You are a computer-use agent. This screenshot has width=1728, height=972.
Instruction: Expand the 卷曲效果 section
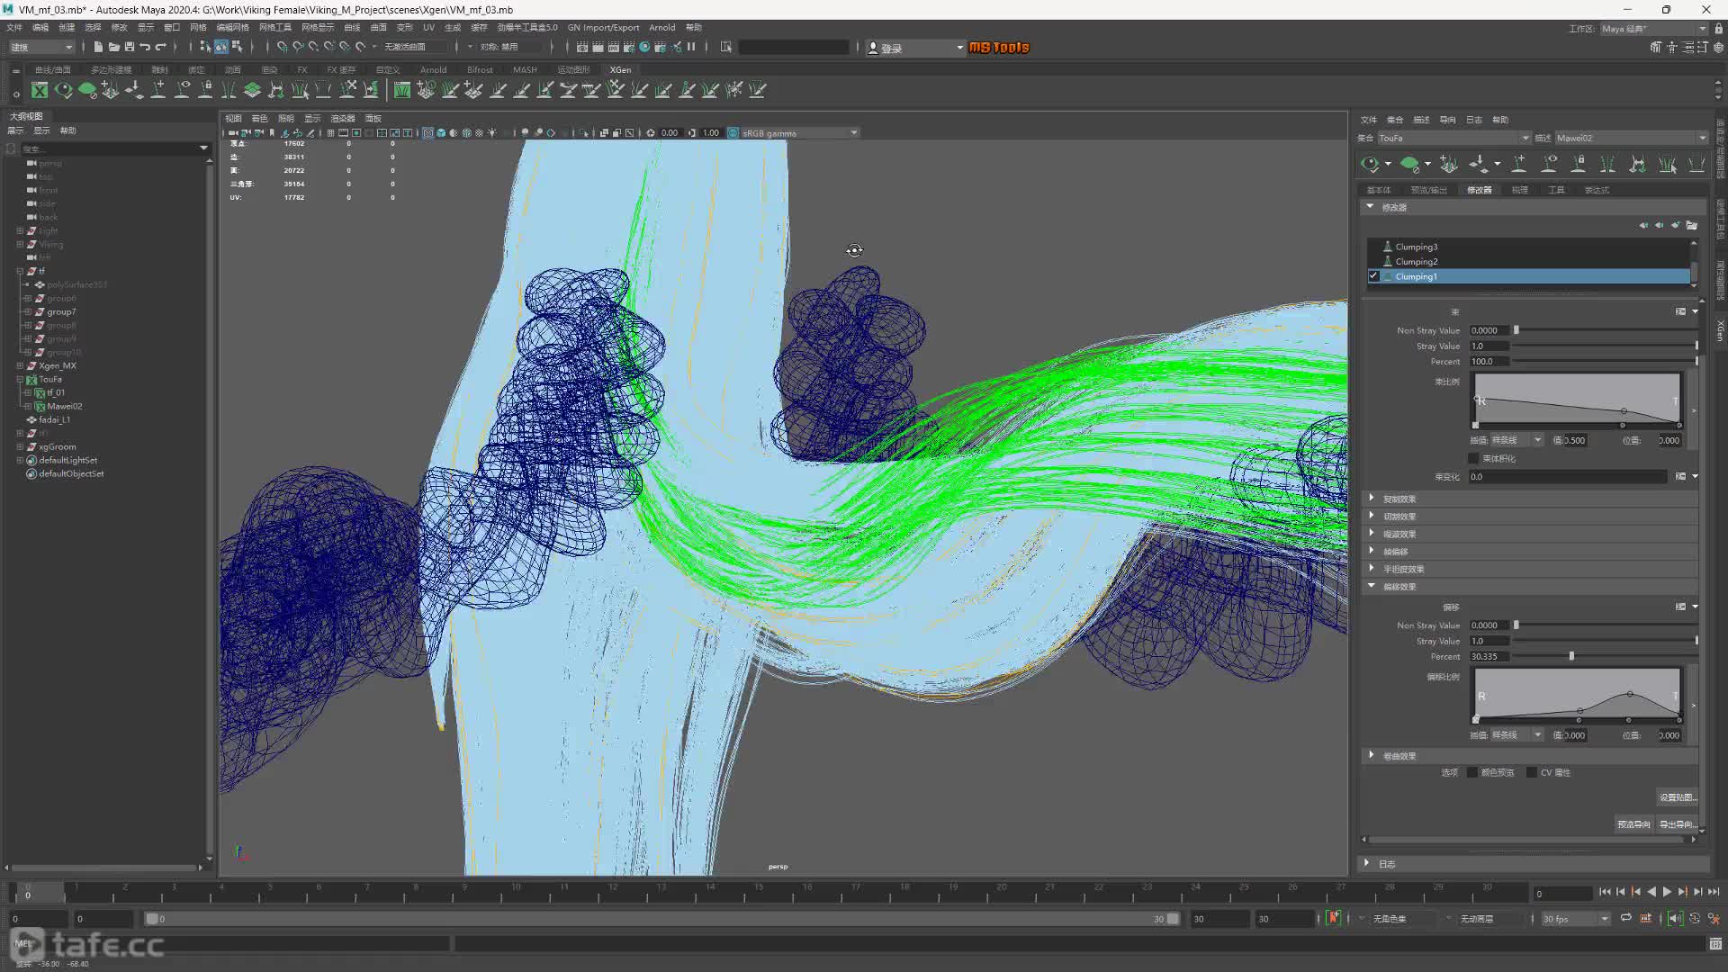pyautogui.click(x=1372, y=755)
